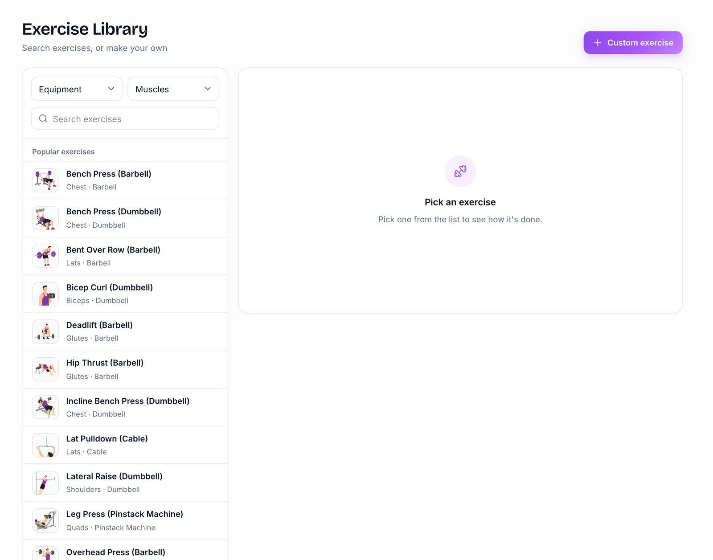Click the Pick an exercise heading
The image size is (713, 560).
click(460, 202)
